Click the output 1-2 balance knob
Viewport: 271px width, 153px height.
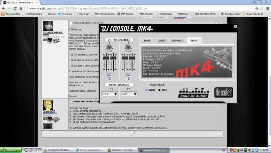(109, 47)
